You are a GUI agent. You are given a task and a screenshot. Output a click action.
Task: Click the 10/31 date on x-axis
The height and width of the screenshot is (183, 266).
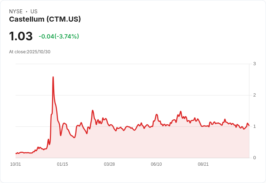click(x=16, y=164)
